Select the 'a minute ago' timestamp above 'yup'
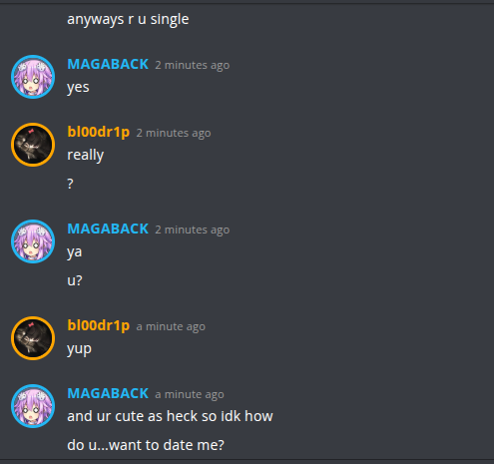The image size is (494, 464). [x=171, y=326]
